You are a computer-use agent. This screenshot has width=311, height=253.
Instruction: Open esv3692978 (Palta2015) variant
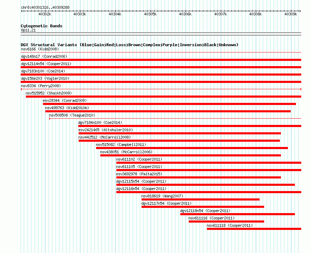click(139, 174)
